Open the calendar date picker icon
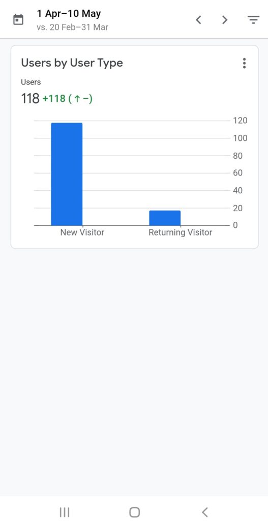Viewport: 268px width, 521px height. [18, 20]
